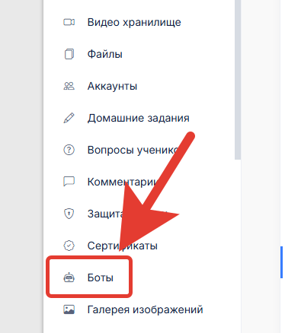The image size is (285, 333).
Task: Open the Видео хранилище menu item
Action: (134, 22)
